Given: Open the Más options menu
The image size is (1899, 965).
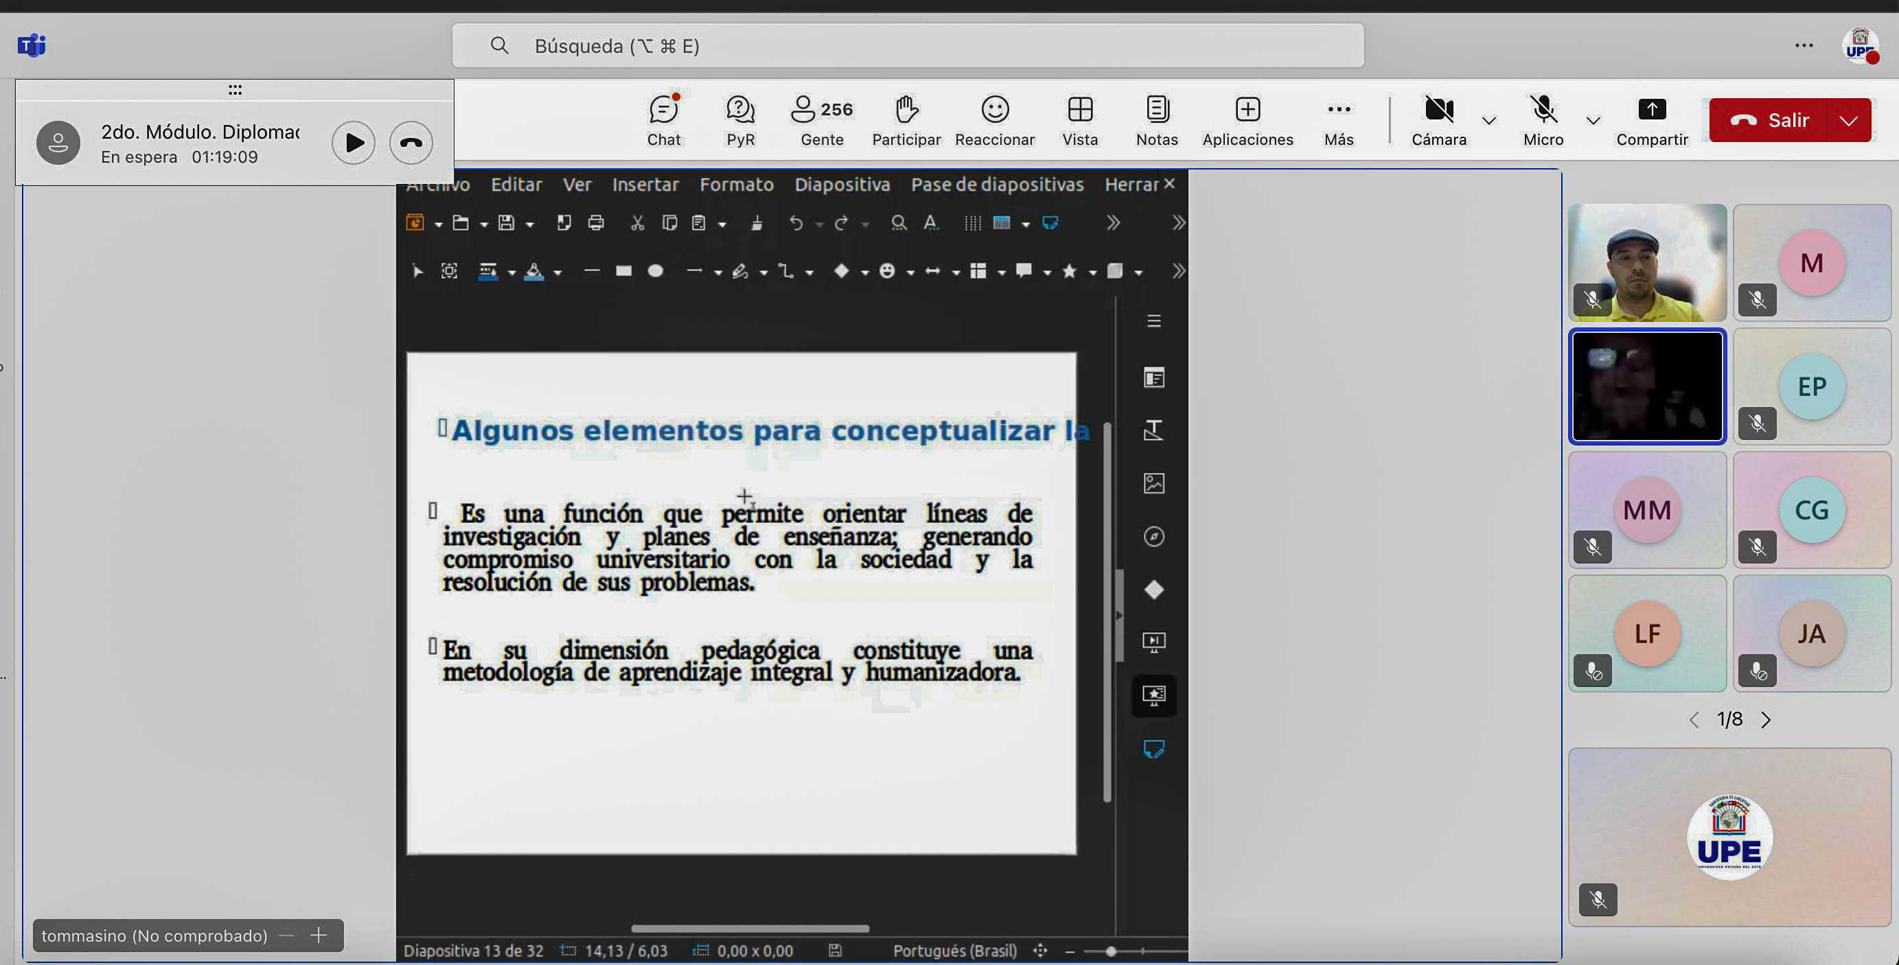Looking at the screenshot, I should [x=1339, y=121].
